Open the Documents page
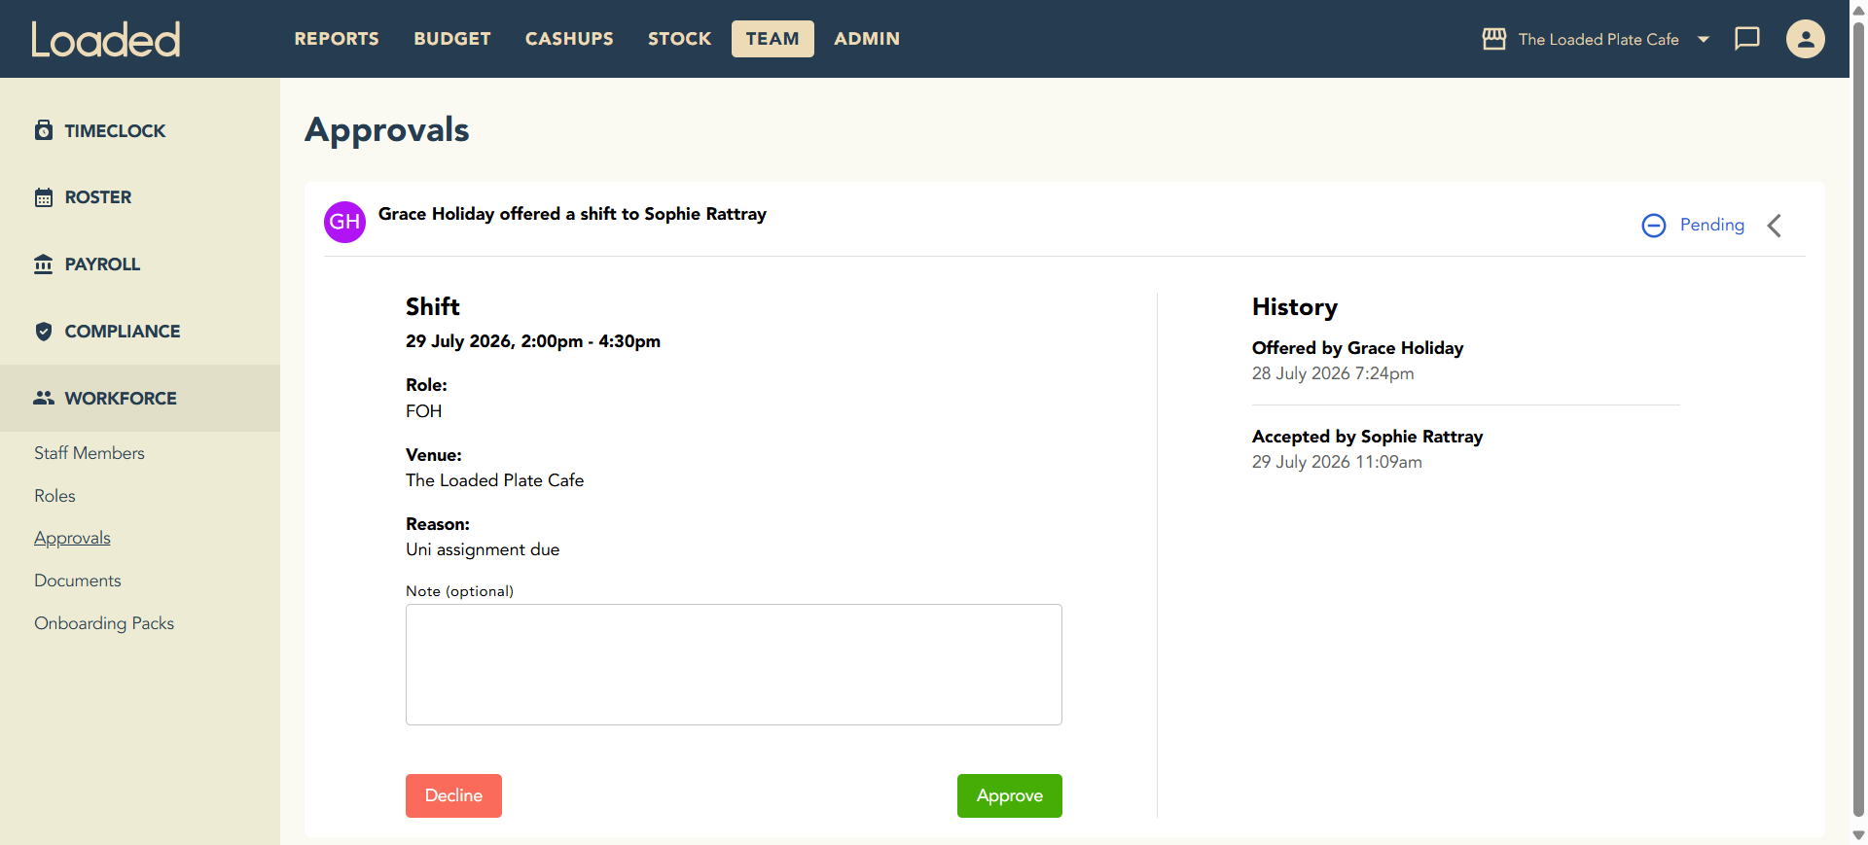 (78, 581)
